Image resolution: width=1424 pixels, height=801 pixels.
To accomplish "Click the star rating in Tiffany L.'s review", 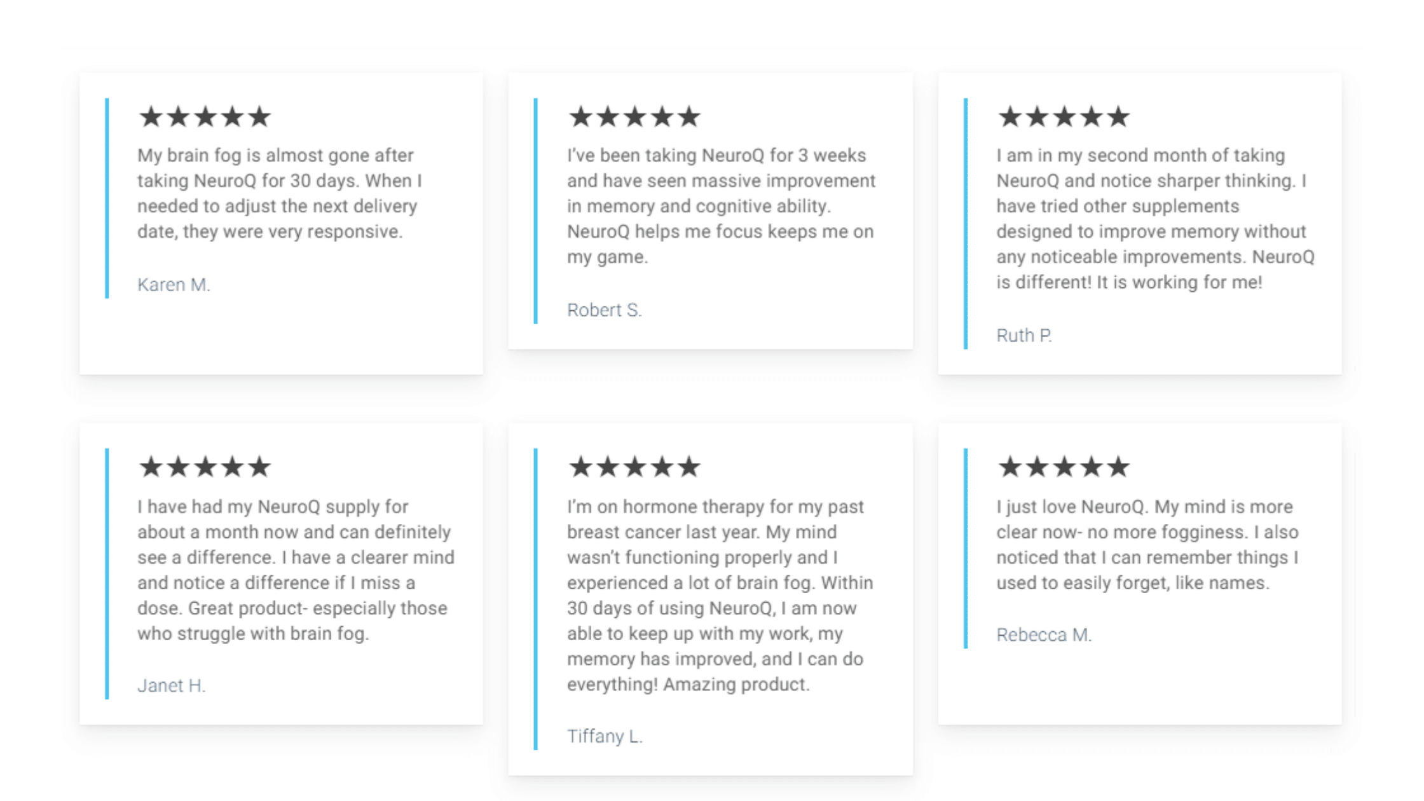I will point(634,467).
